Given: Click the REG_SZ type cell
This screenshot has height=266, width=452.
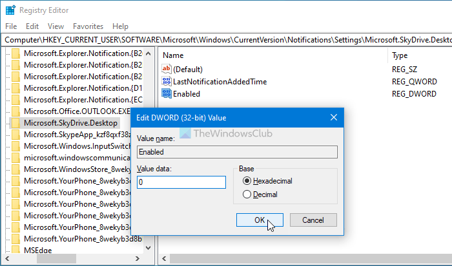Looking at the screenshot, I should click(x=404, y=70).
